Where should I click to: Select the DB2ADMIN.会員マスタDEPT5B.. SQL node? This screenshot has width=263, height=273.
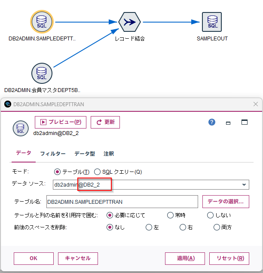point(42,73)
